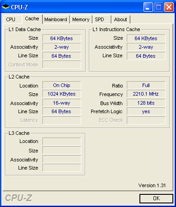Click L2 Cache line size 64 Bytes
Screen dimensions: 176x207
click(62, 111)
